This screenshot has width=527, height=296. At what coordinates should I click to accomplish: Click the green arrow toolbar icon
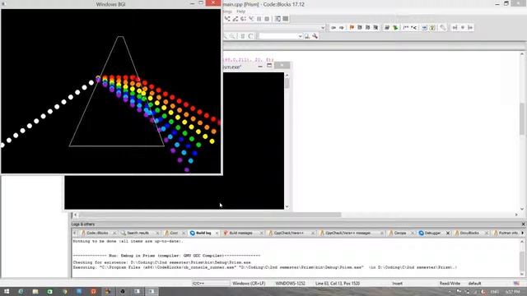395,27
